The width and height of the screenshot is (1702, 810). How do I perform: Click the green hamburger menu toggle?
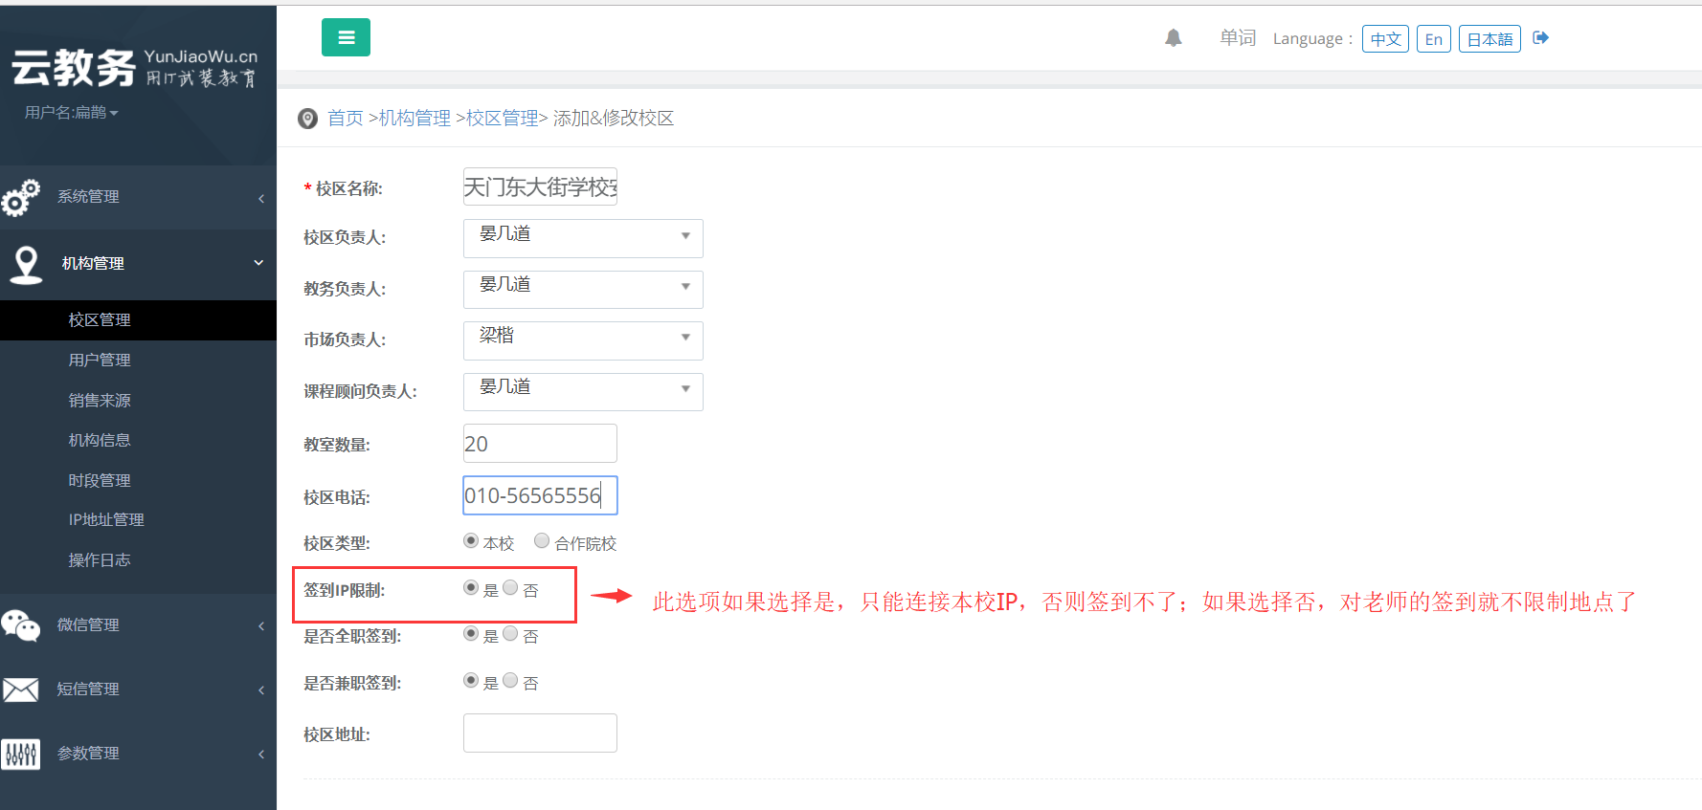tap(346, 37)
